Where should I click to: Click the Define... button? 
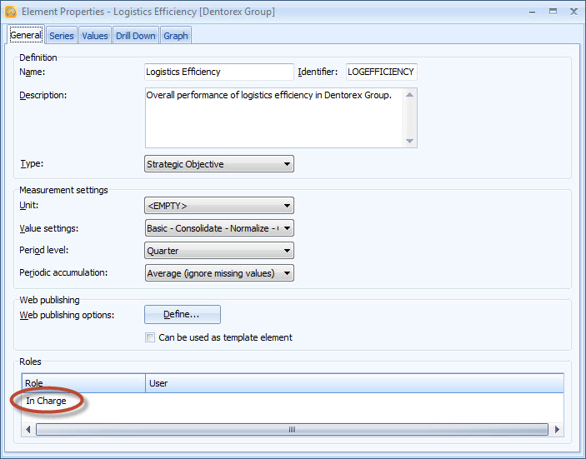[x=183, y=314]
